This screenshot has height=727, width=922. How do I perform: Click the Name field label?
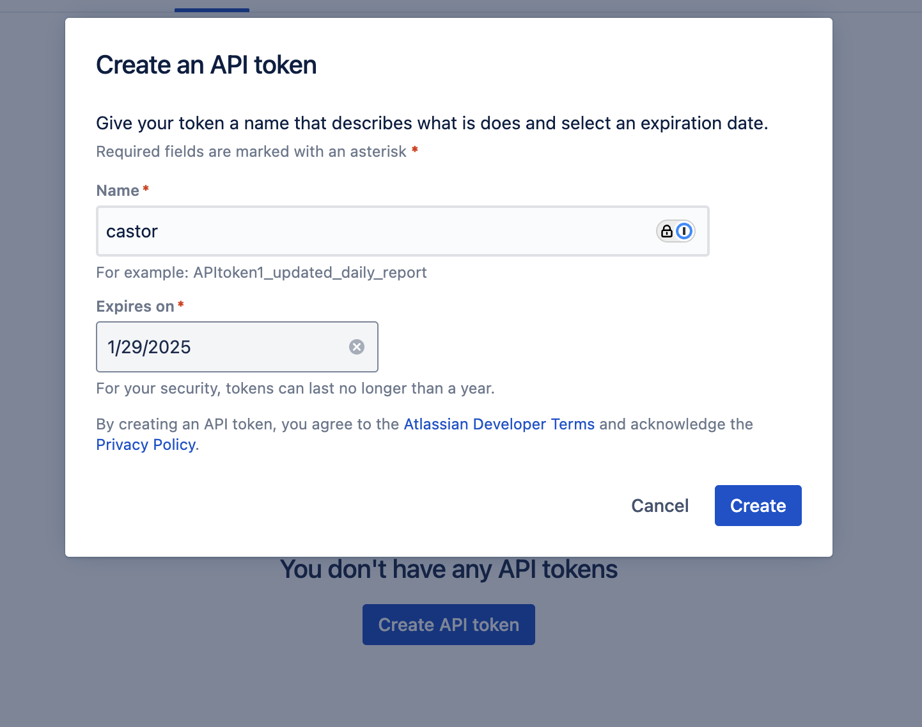(118, 191)
